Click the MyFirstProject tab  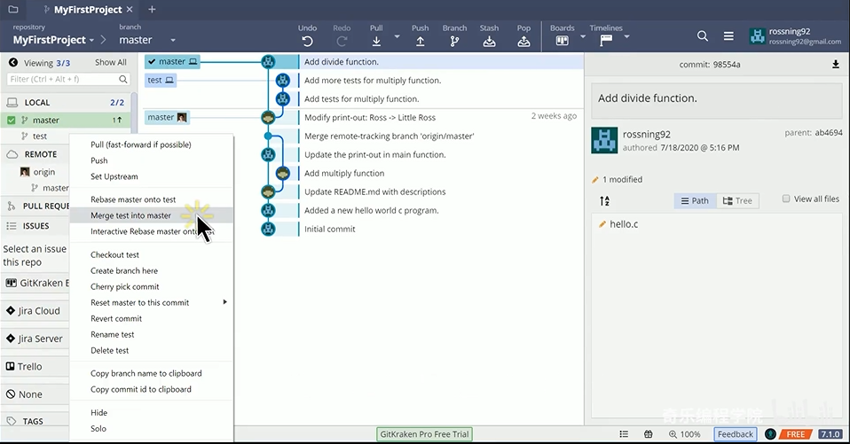88,9
